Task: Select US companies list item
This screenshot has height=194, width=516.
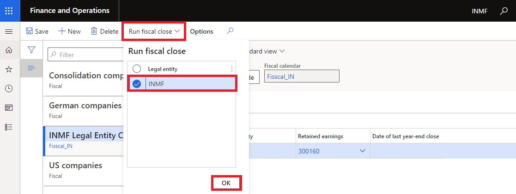Action: pyautogui.click(x=83, y=170)
